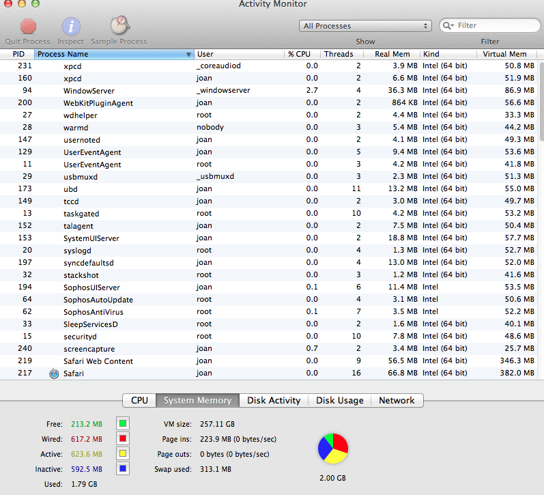
Task: Click the yellow Active memory color swatch
Action: pos(122,453)
